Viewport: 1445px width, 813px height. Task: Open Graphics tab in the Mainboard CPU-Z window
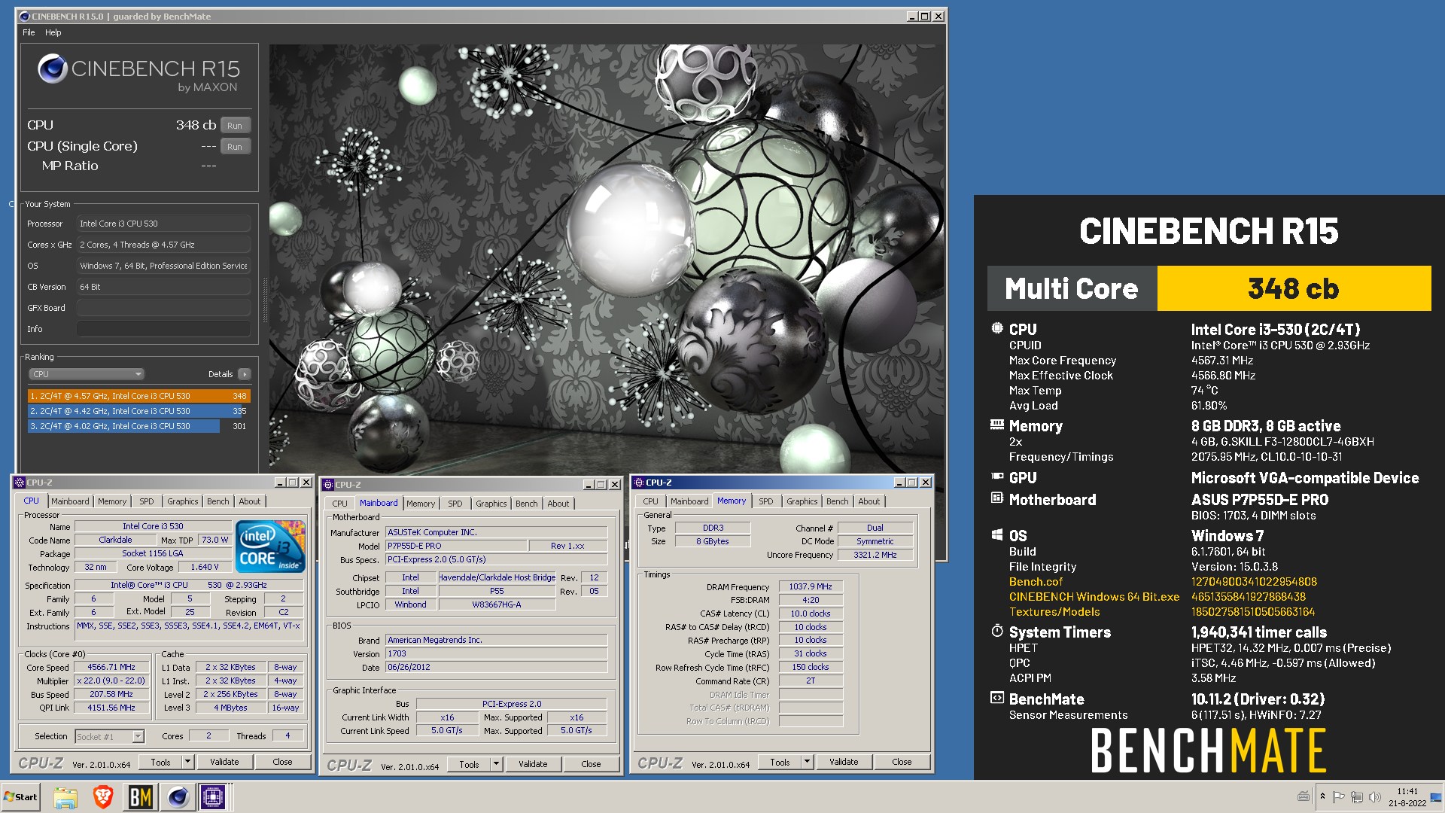click(x=491, y=504)
